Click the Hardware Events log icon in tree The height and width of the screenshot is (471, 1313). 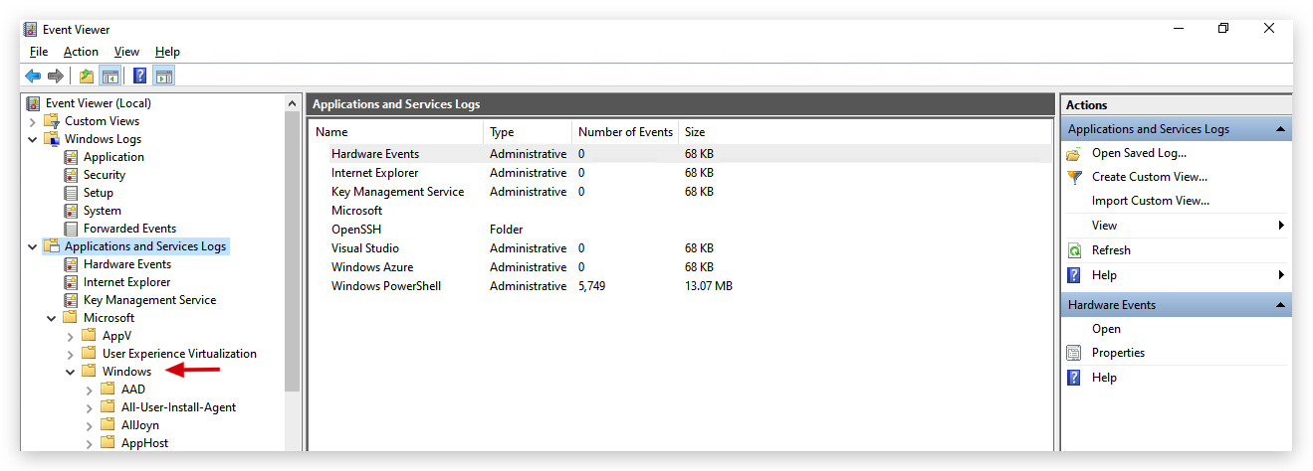pyautogui.click(x=71, y=264)
